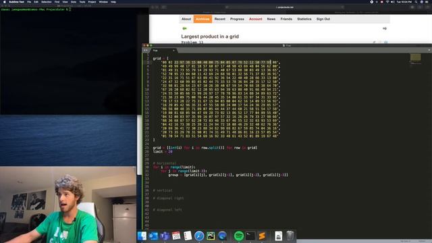Open Spotify from the dock
The width and height of the screenshot is (432, 243).
click(239, 236)
